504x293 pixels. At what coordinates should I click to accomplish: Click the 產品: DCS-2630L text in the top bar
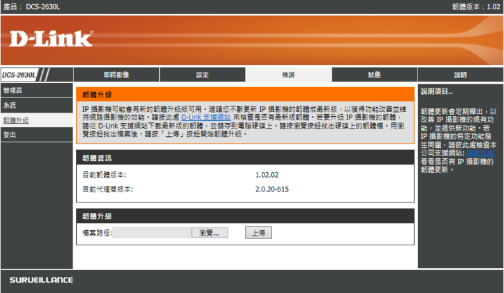32,7
